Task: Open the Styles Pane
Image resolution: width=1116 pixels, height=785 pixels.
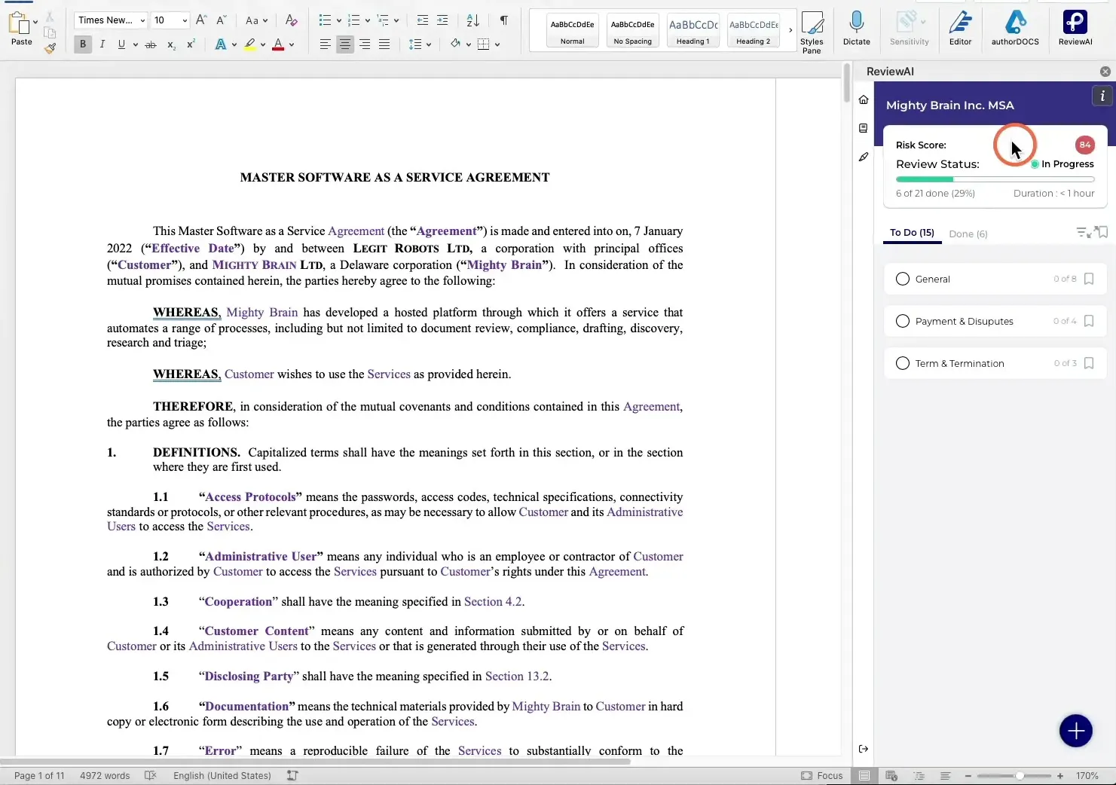Action: (812, 32)
